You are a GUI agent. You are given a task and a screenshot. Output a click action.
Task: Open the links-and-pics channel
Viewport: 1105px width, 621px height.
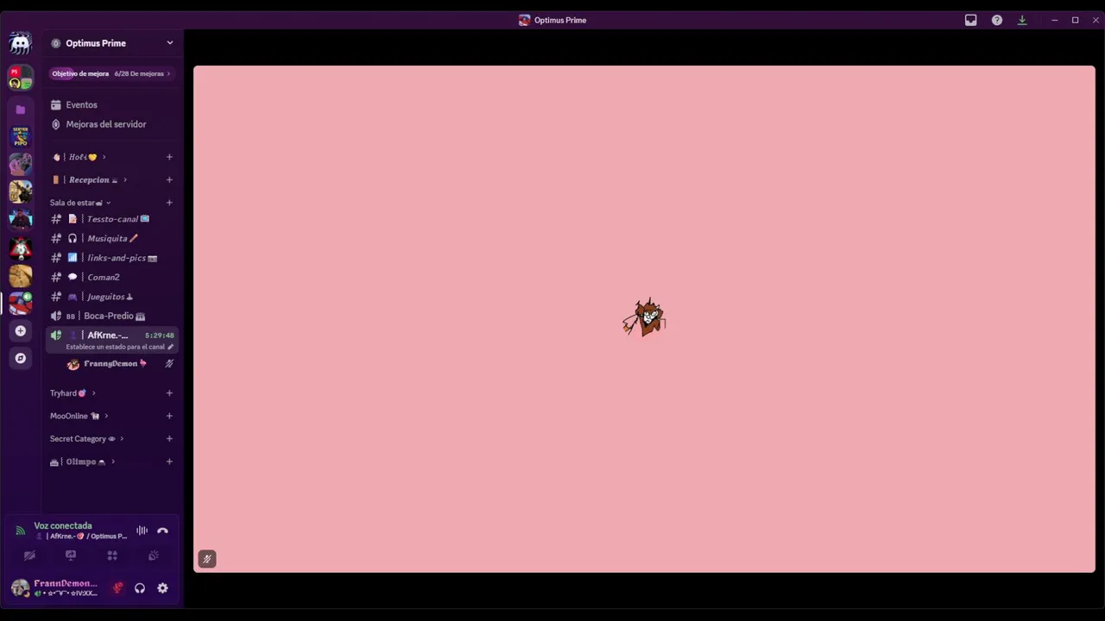coord(111,258)
